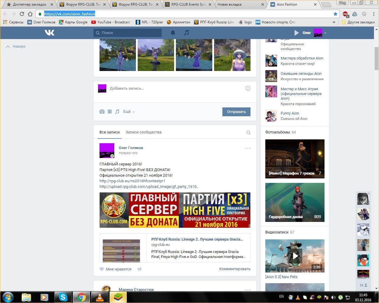
Task: Open the Карты Google bookmark
Action: 73,22
